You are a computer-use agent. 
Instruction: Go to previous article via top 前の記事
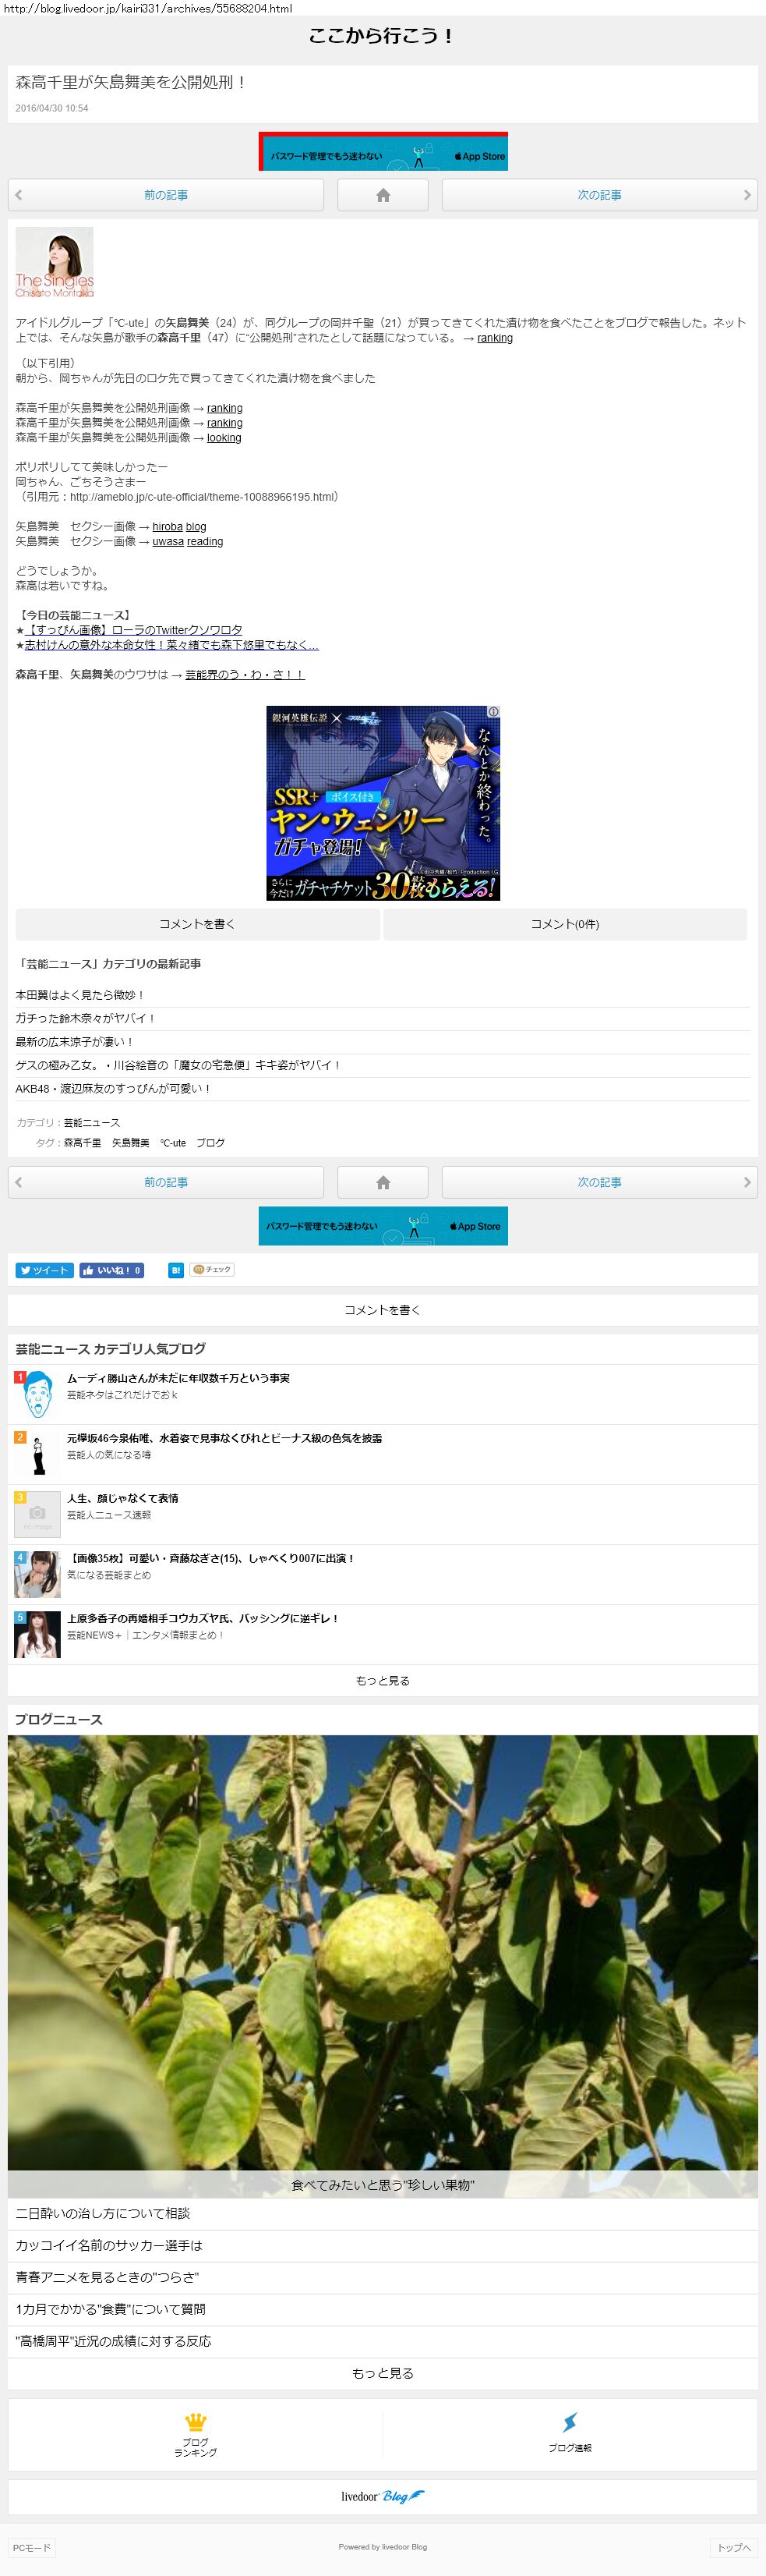click(166, 195)
